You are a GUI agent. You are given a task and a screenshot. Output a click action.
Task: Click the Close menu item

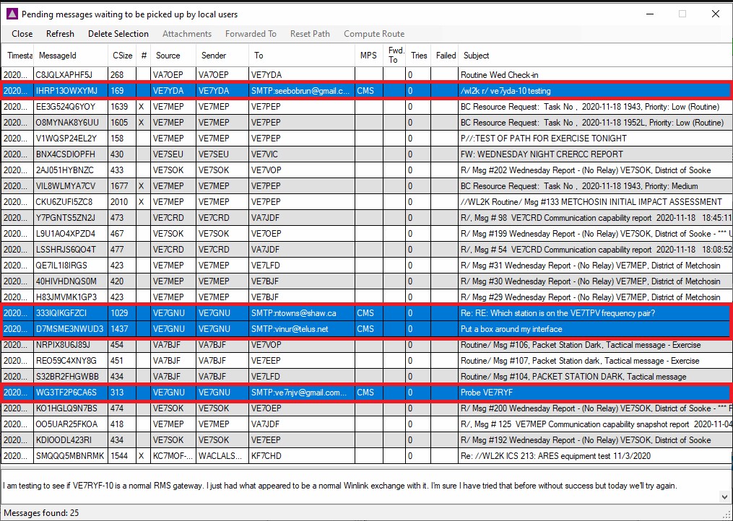click(x=22, y=34)
